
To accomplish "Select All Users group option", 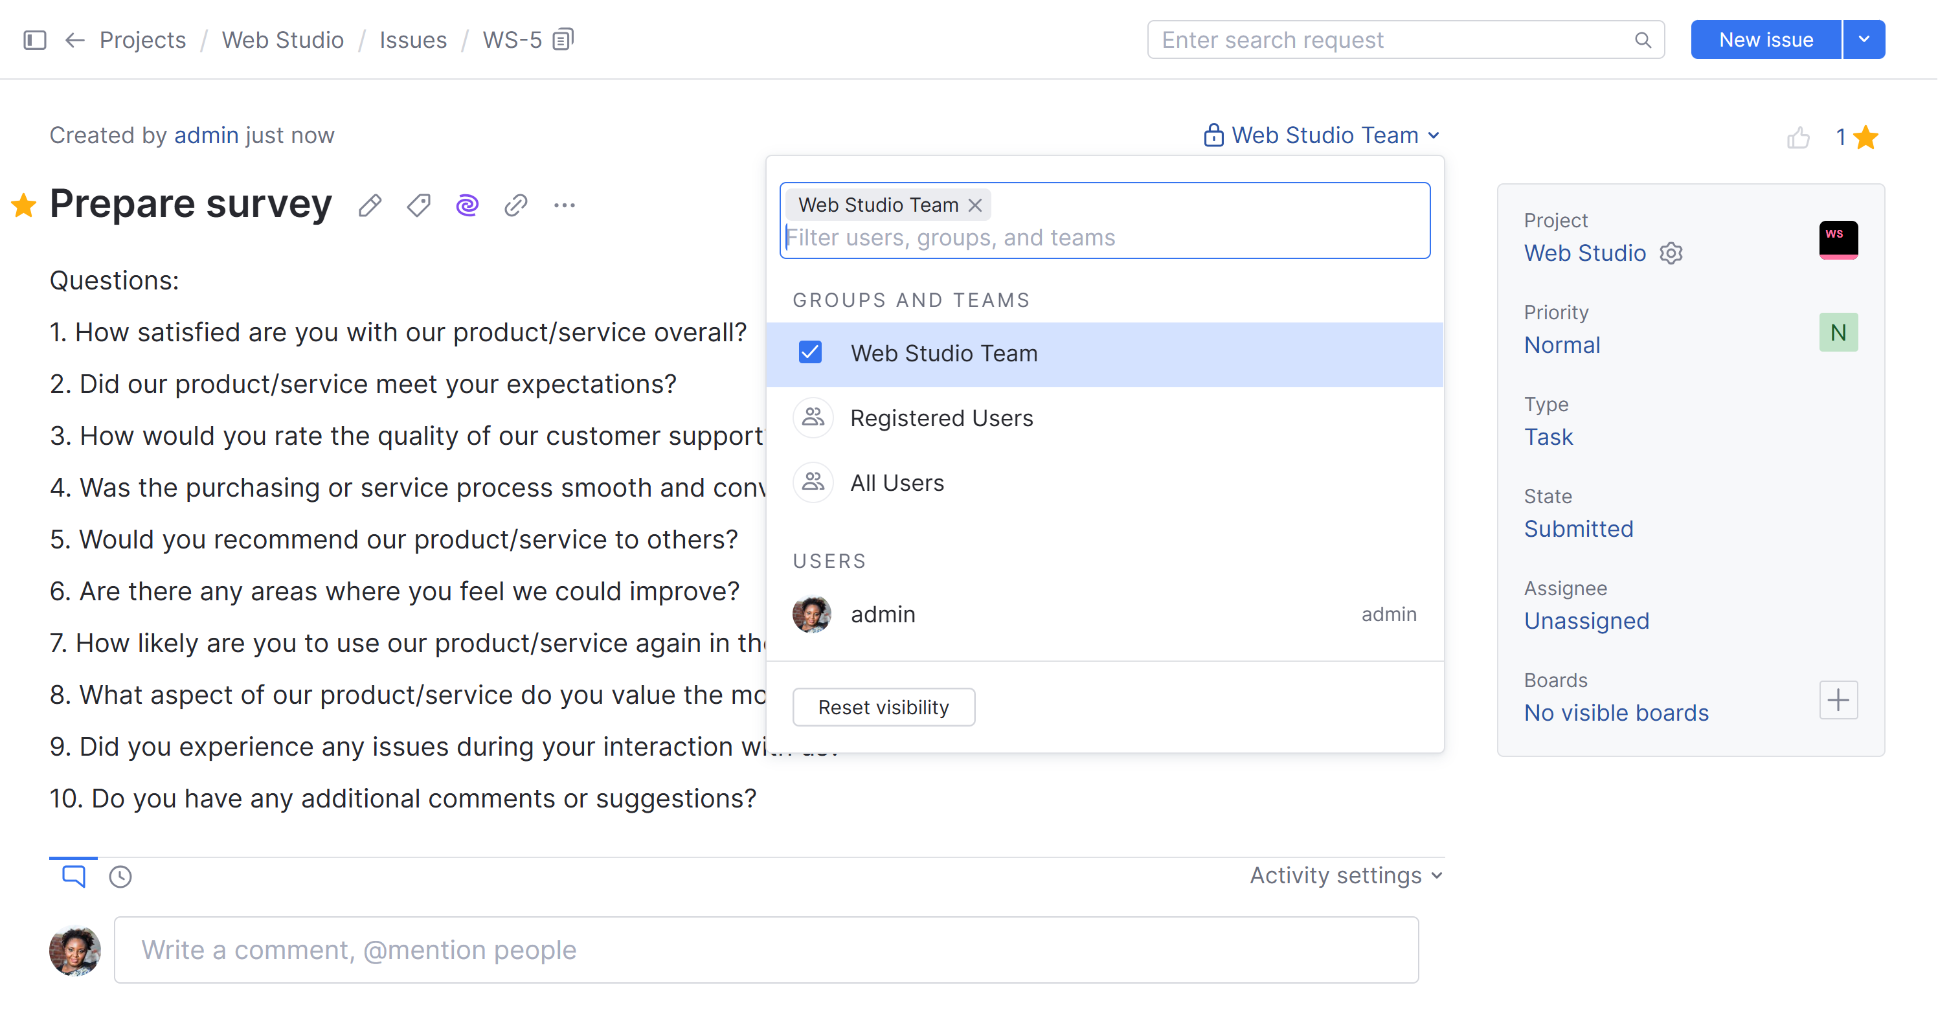I will point(897,483).
